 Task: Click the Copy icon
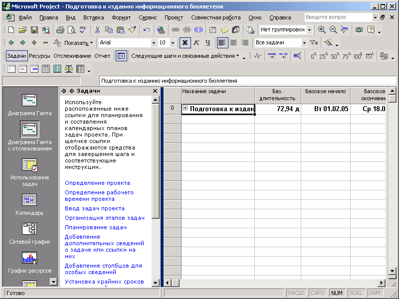click(x=109, y=30)
